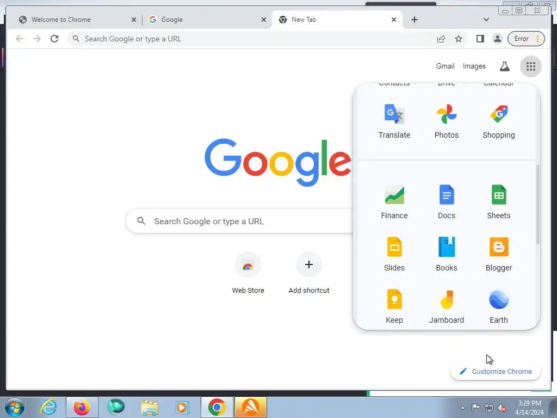The width and height of the screenshot is (557, 418).
Task: Close the Google tab
Action: tap(264, 20)
